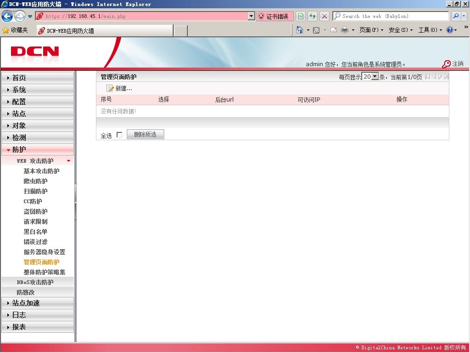Expand the 站点 sidebar section

coord(38,114)
